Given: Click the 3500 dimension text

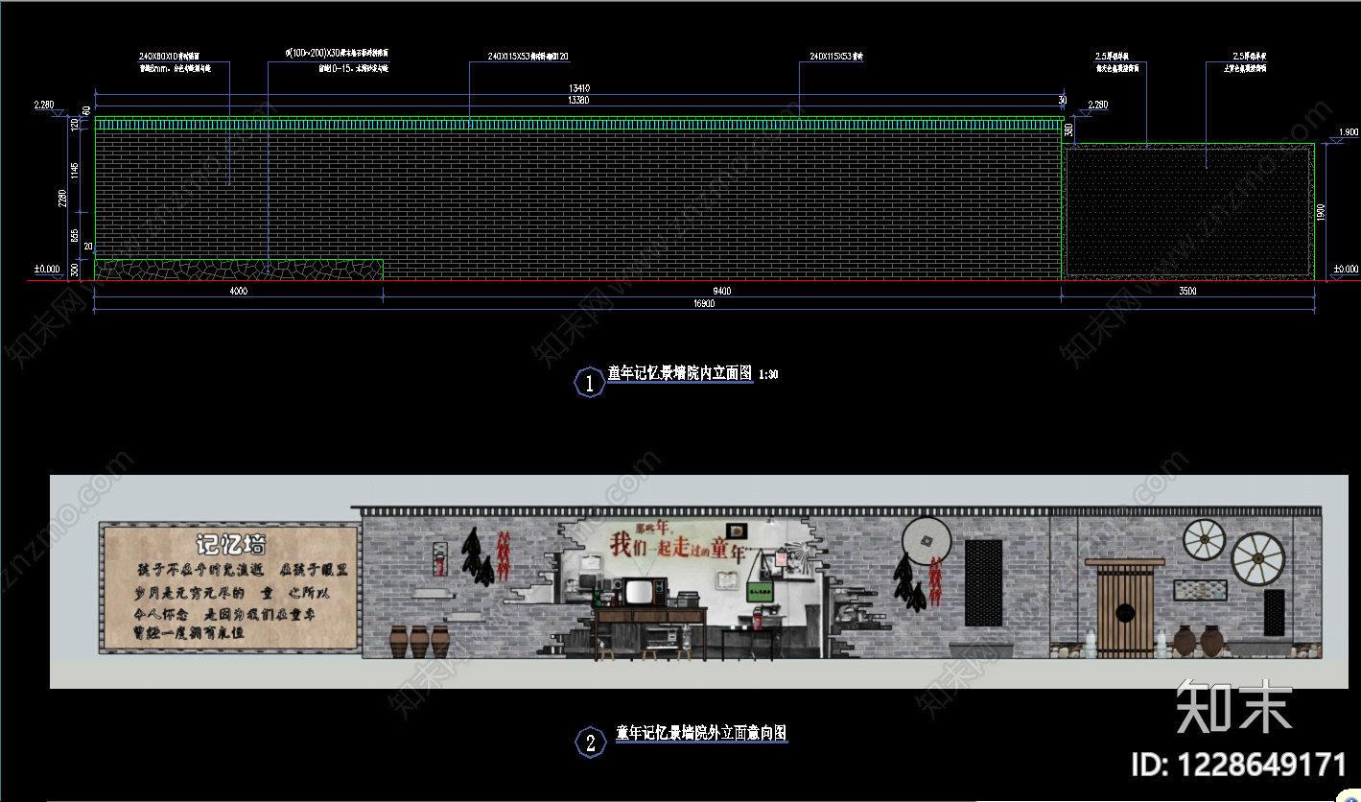Looking at the screenshot, I should (x=1187, y=291).
